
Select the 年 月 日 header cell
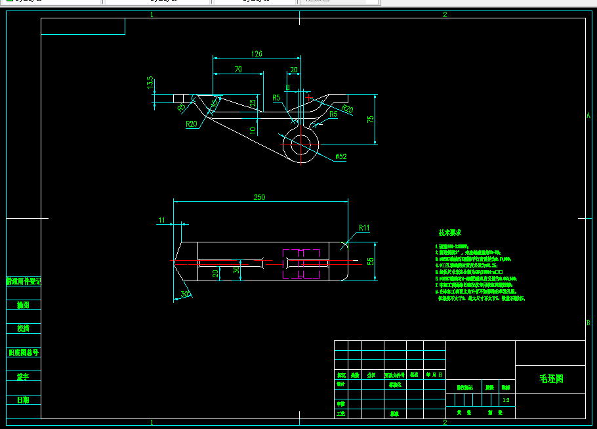(434, 375)
